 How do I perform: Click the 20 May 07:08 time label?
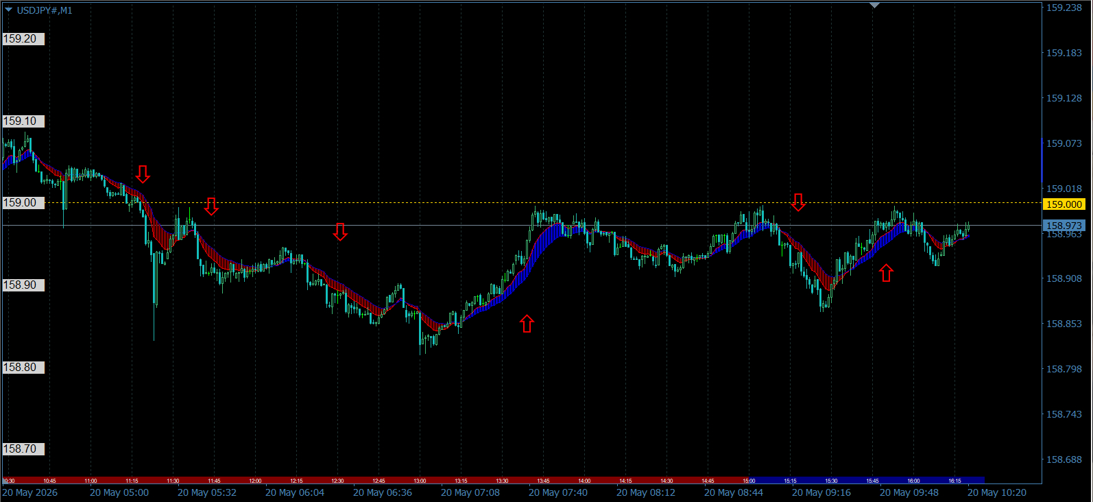point(470,492)
